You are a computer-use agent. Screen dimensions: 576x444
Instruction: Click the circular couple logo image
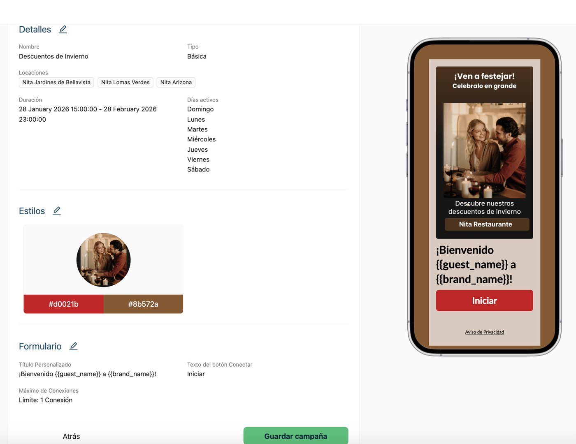[x=104, y=260]
